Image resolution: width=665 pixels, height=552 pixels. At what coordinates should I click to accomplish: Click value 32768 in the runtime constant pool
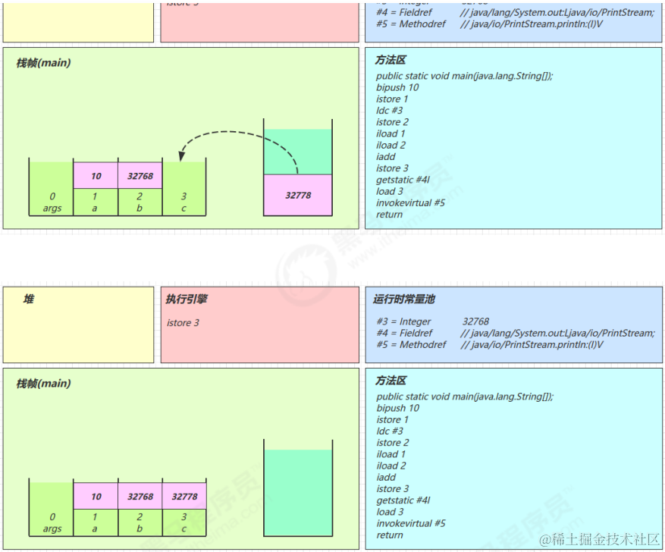pos(475,321)
